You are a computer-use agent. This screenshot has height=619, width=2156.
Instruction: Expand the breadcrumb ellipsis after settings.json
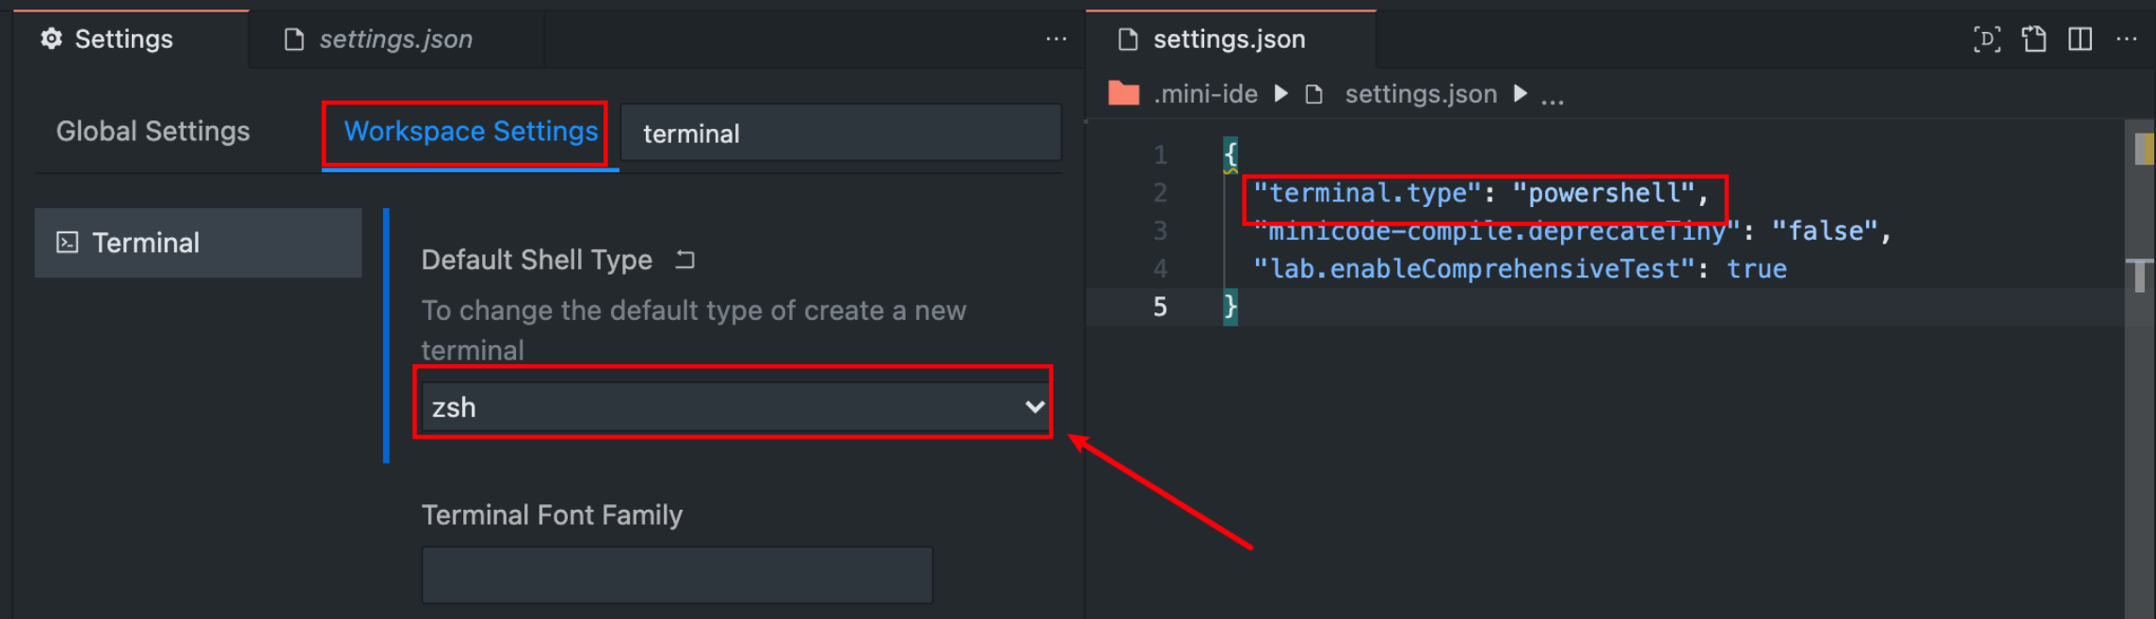[1553, 94]
